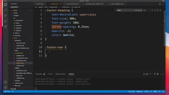Open notifications bell in status bar

(163, 92)
